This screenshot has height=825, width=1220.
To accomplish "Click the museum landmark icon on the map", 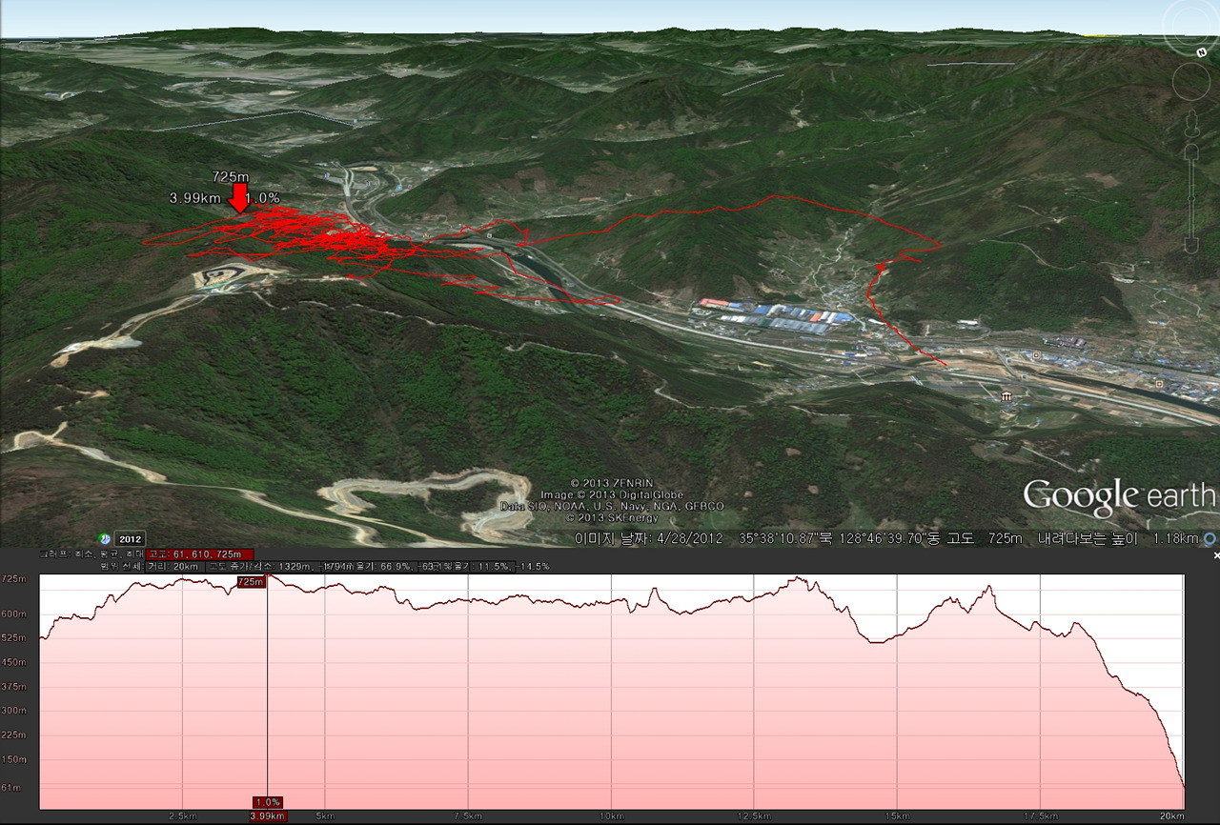I will point(1006,395).
